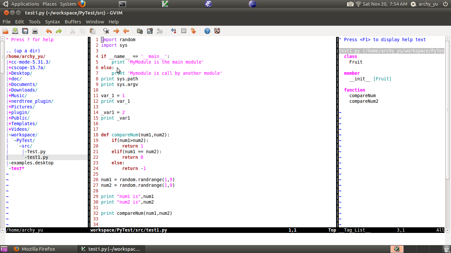Click the lifebuoy Find Help icon
The image size is (451, 253).
tap(217, 31)
